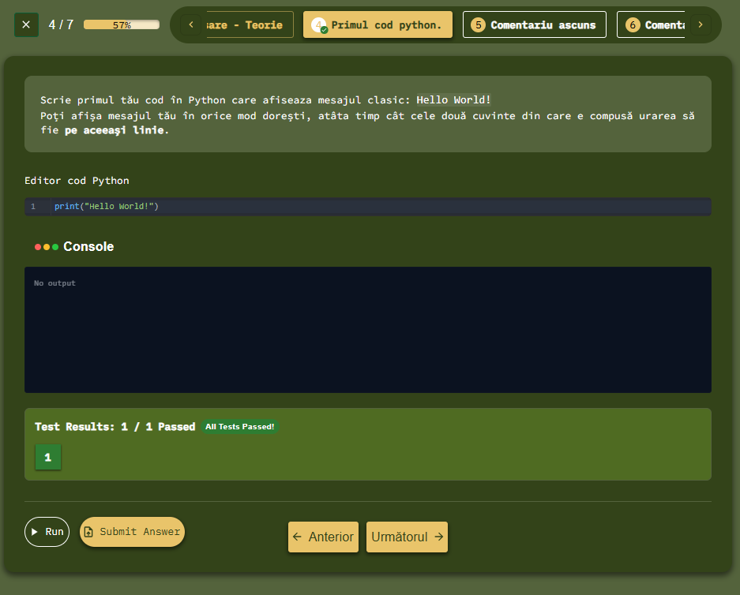Open test case 1 result box
The height and width of the screenshot is (595, 740).
pos(48,457)
